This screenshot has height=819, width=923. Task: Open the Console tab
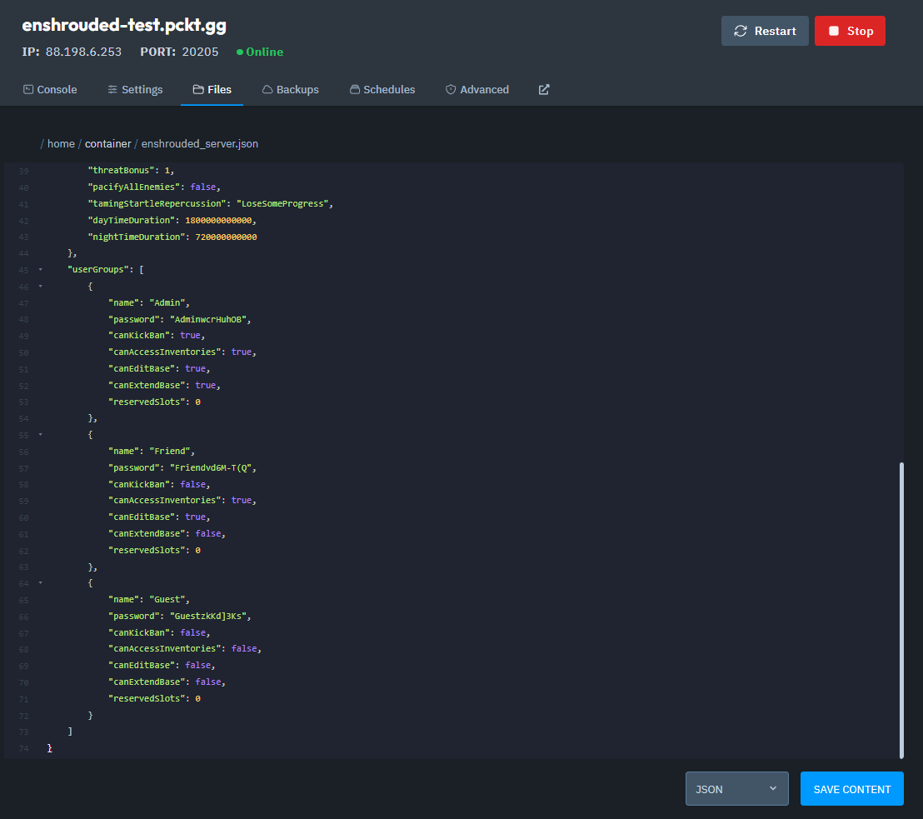[x=50, y=89]
